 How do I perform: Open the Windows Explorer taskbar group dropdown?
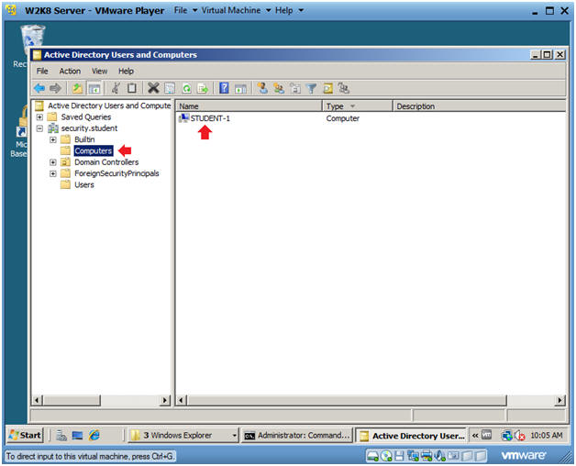(234, 436)
